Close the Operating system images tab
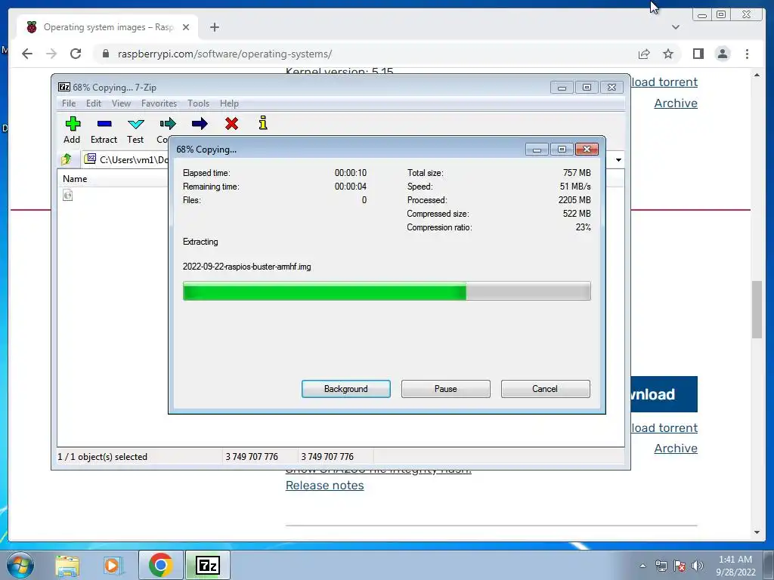774x580 pixels. [x=186, y=27]
